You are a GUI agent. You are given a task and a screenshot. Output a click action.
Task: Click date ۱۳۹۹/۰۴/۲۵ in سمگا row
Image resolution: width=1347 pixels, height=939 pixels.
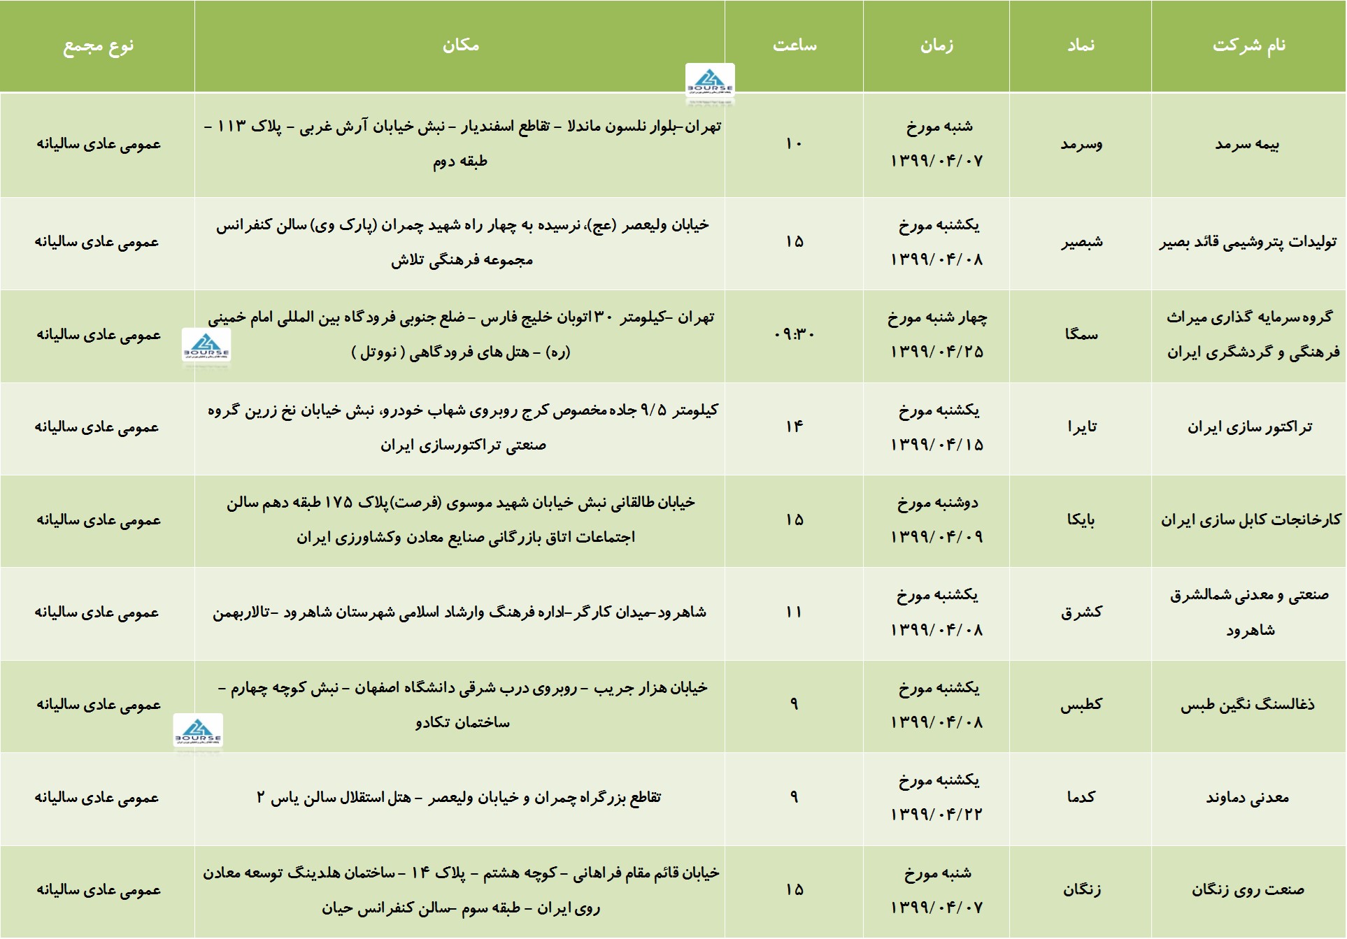(x=937, y=352)
